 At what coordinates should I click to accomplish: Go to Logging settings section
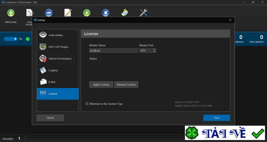(x=58, y=70)
